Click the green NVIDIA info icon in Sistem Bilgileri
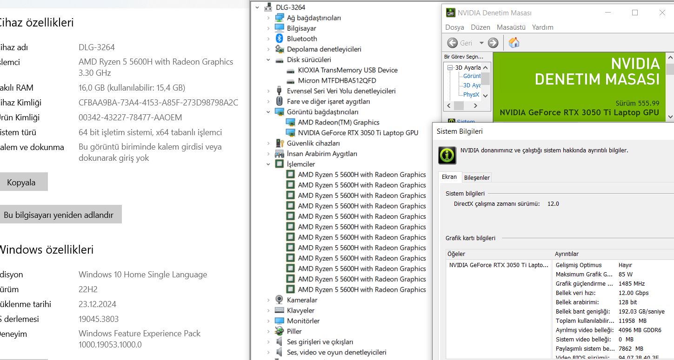The width and height of the screenshot is (674, 360). click(447, 155)
